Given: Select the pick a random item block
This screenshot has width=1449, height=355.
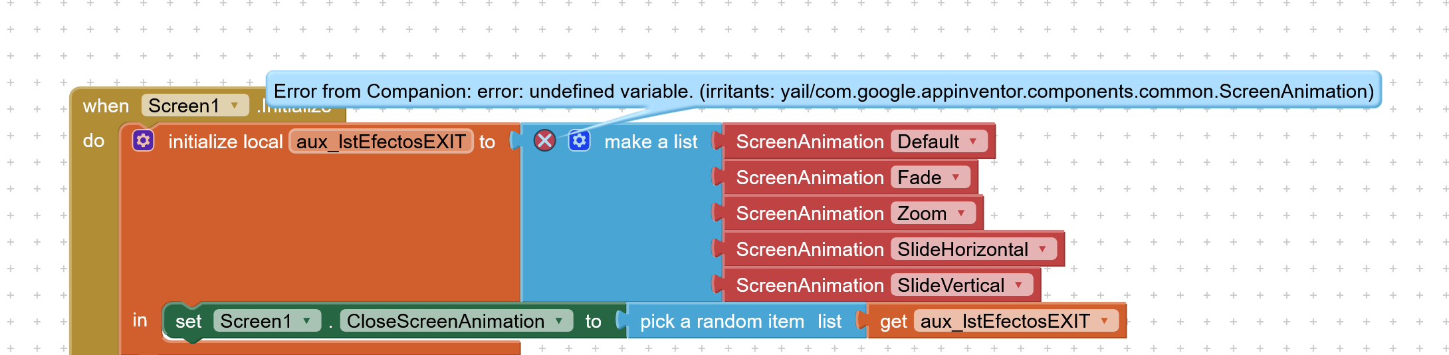Looking at the screenshot, I should point(721,322).
